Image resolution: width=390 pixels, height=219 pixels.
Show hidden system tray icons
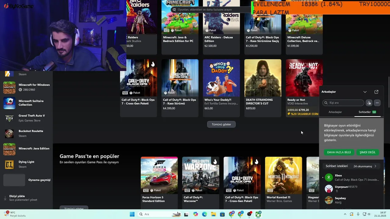pos(345,214)
